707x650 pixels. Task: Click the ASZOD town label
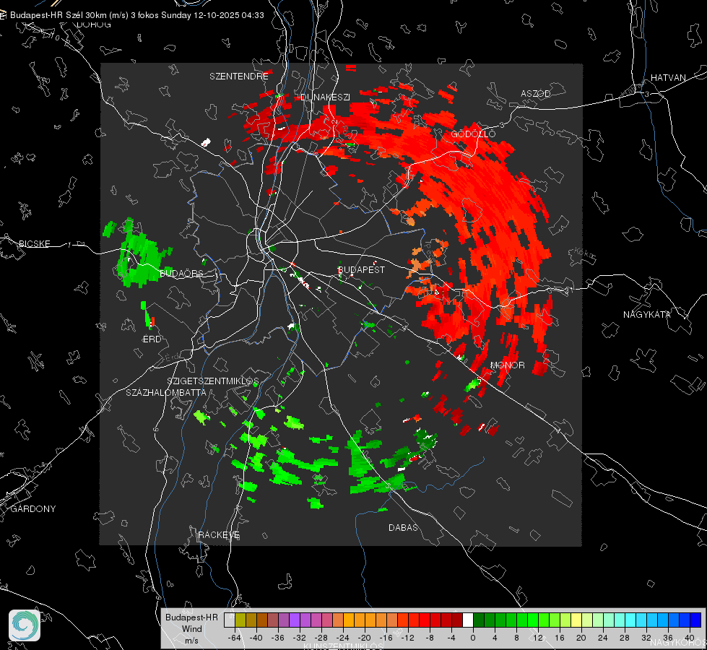pyautogui.click(x=536, y=94)
